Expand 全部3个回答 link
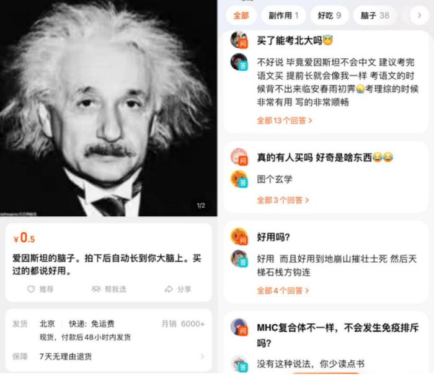This screenshot has width=434, height=375. click(283, 200)
